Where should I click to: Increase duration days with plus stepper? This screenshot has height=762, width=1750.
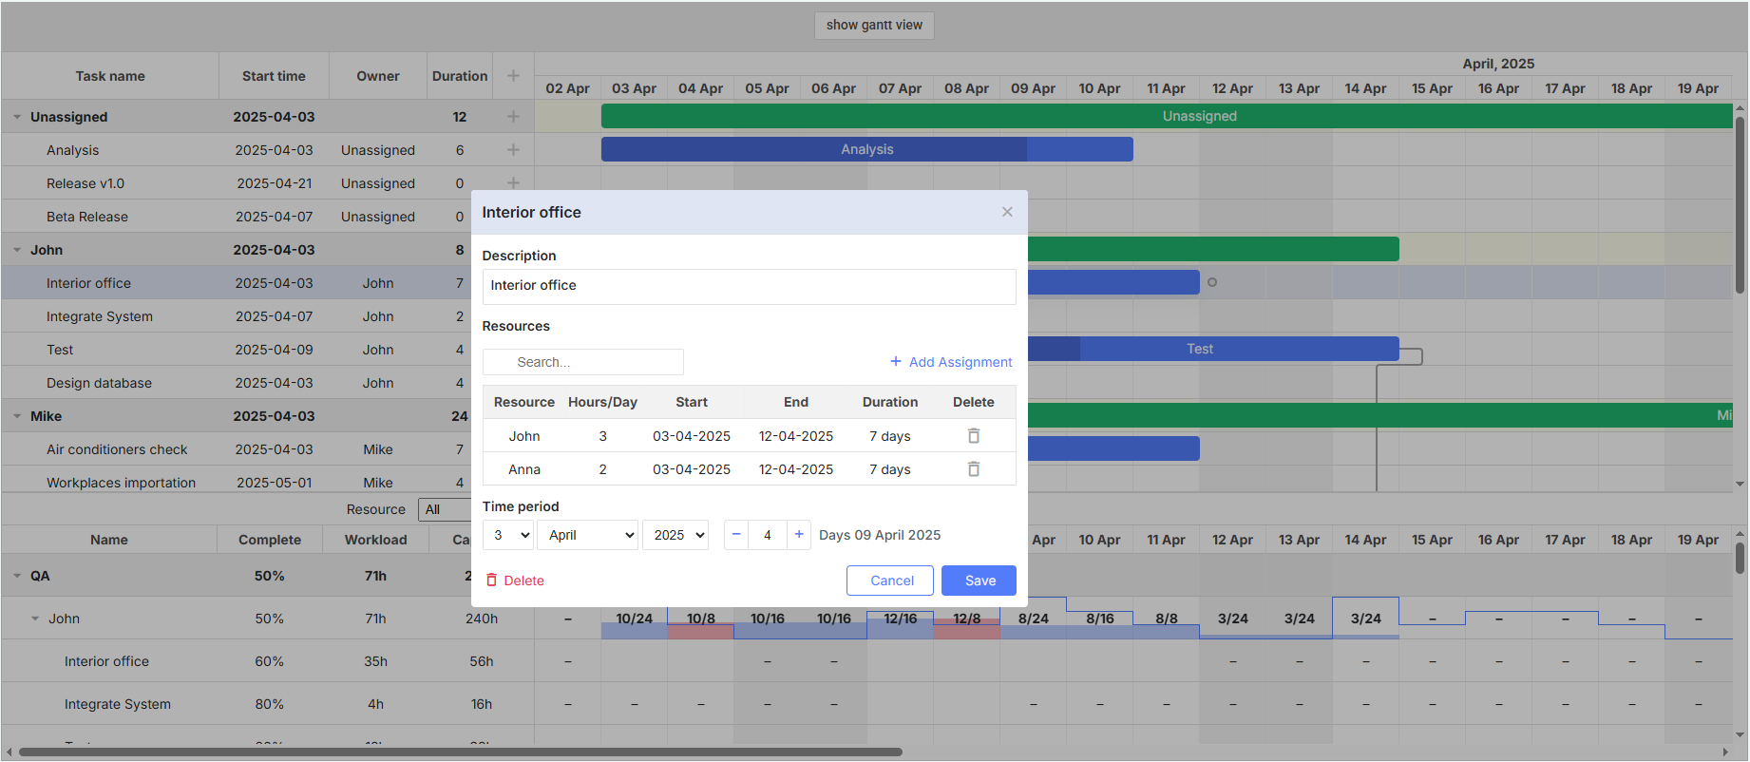(x=799, y=535)
